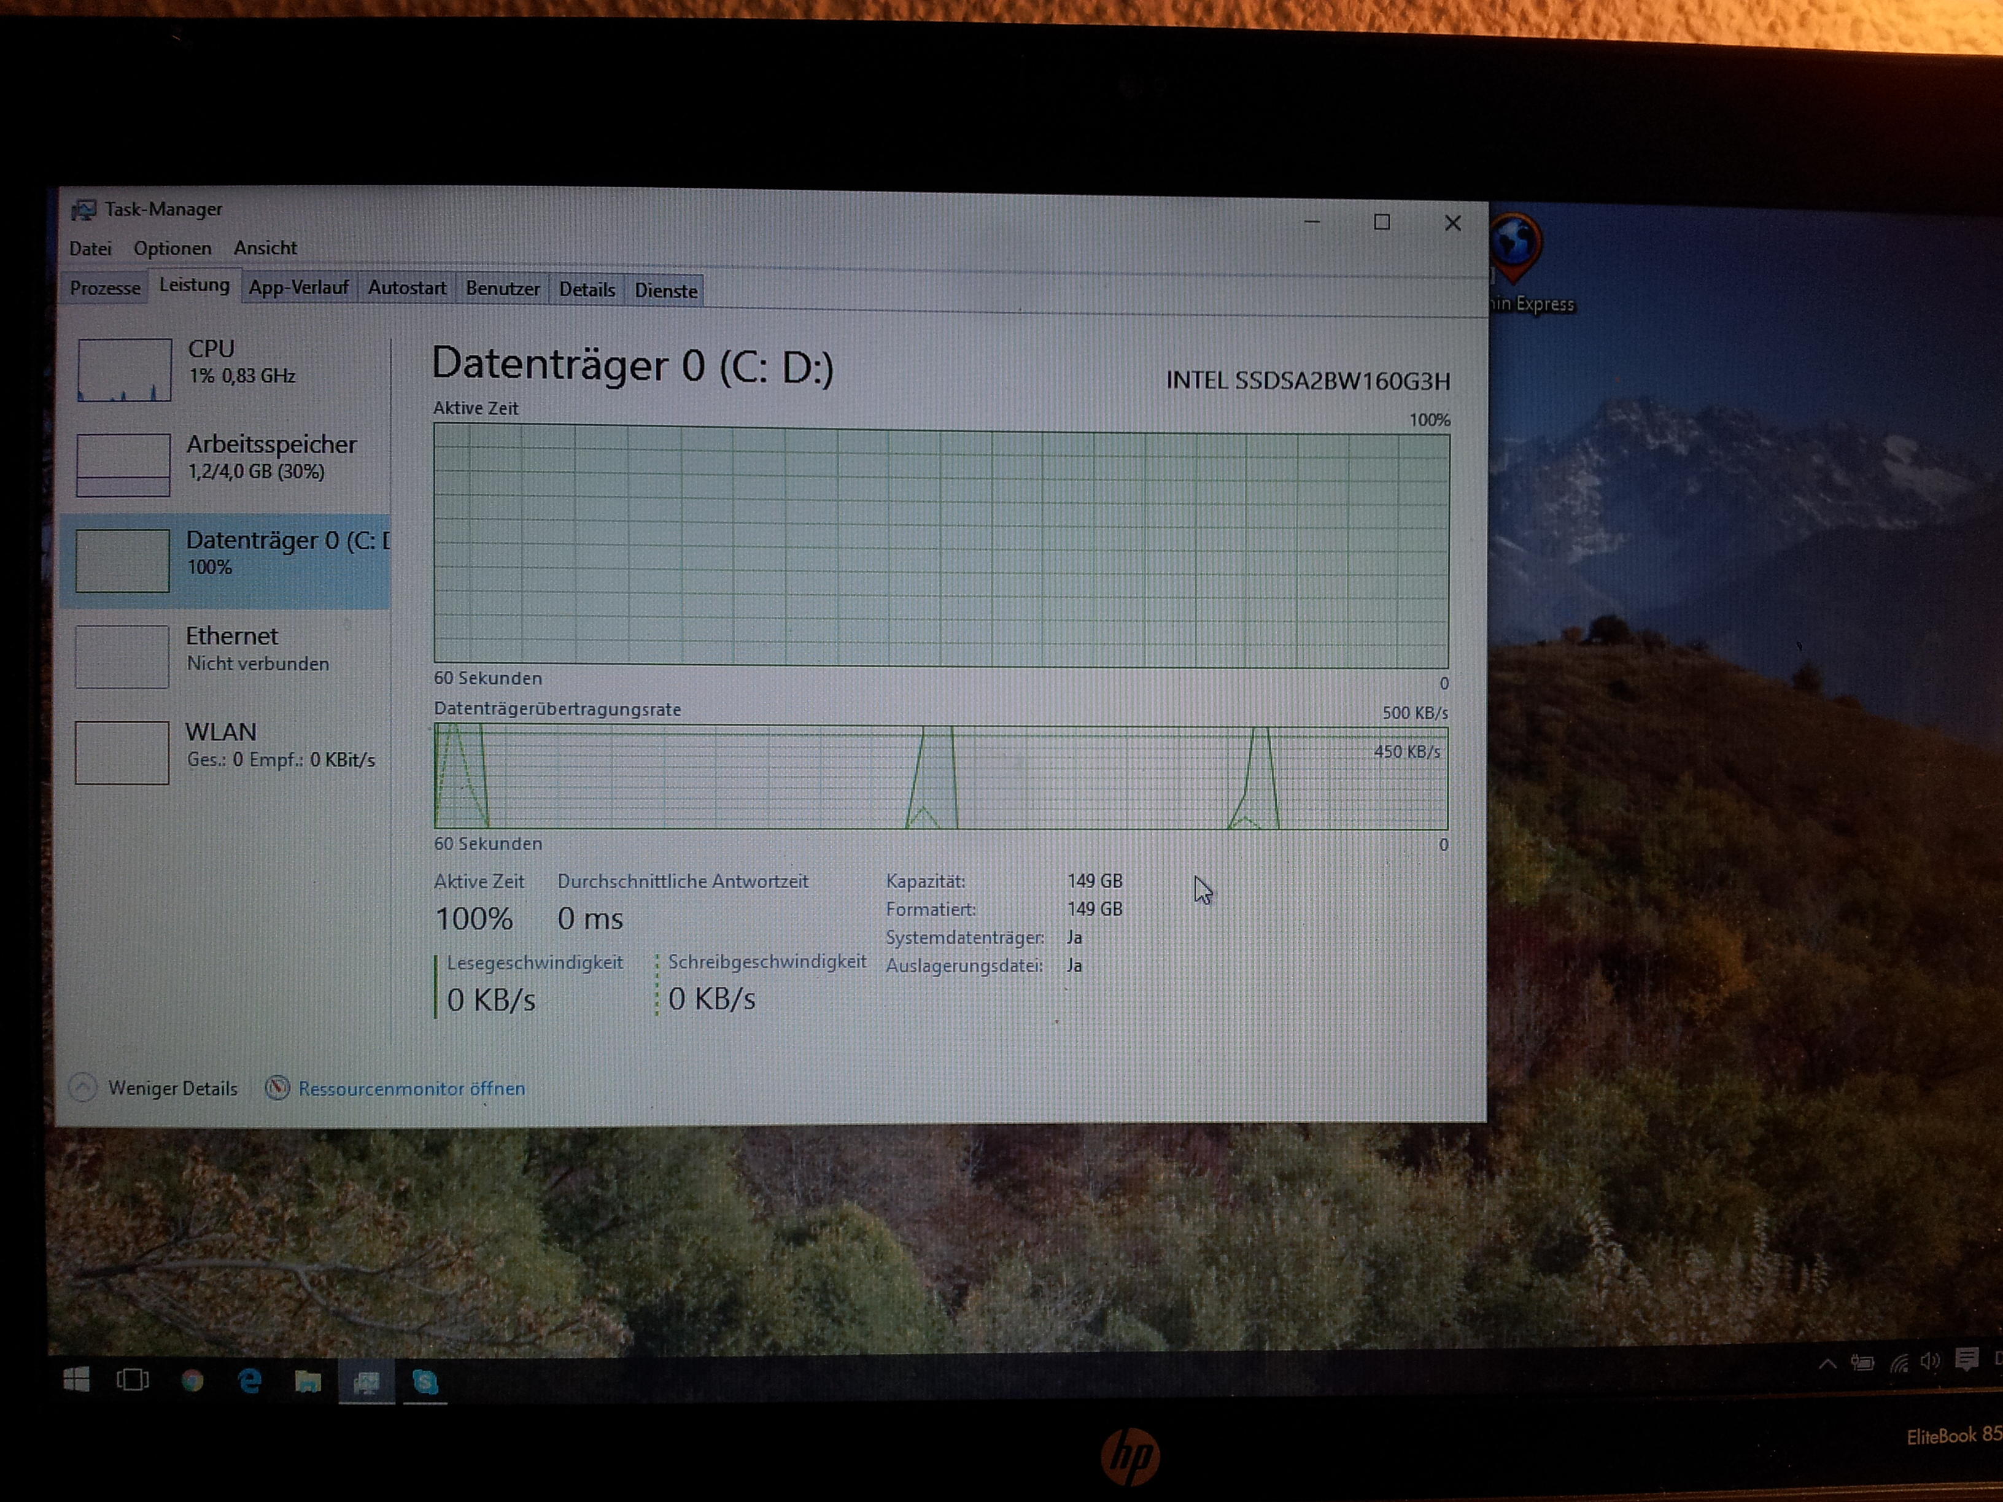
Task: Click the Ressourcenmonitor icon
Action: point(277,1087)
